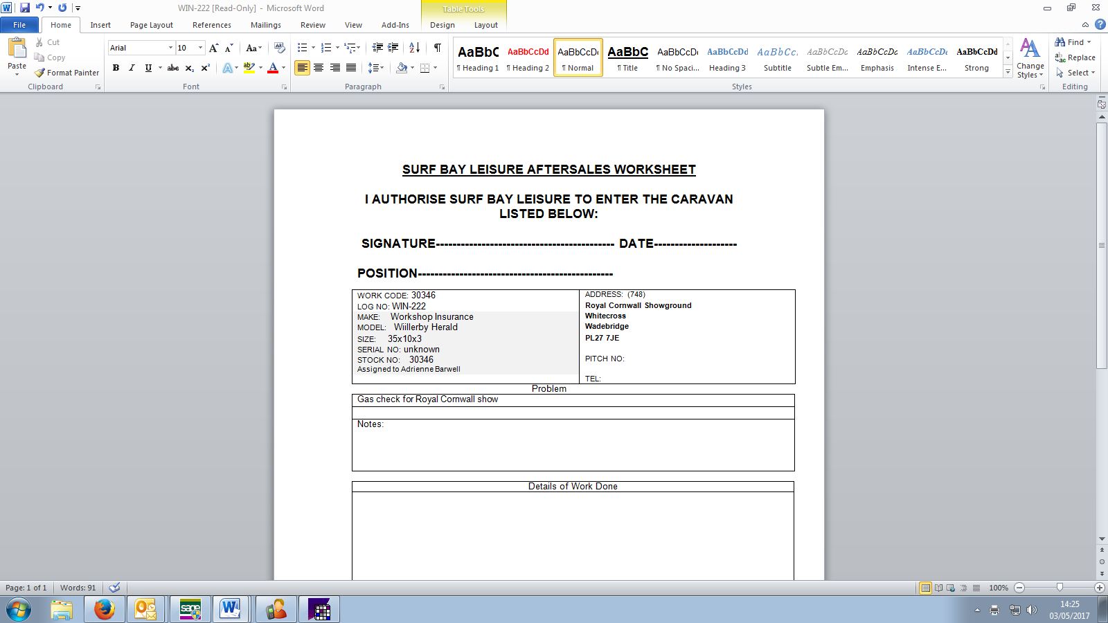The image size is (1108, 623).
Task: Apply subscript formatting
Action: 189,68
